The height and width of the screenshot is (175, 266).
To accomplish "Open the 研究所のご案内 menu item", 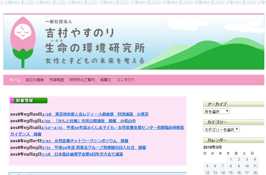I will tap(82, 80).
